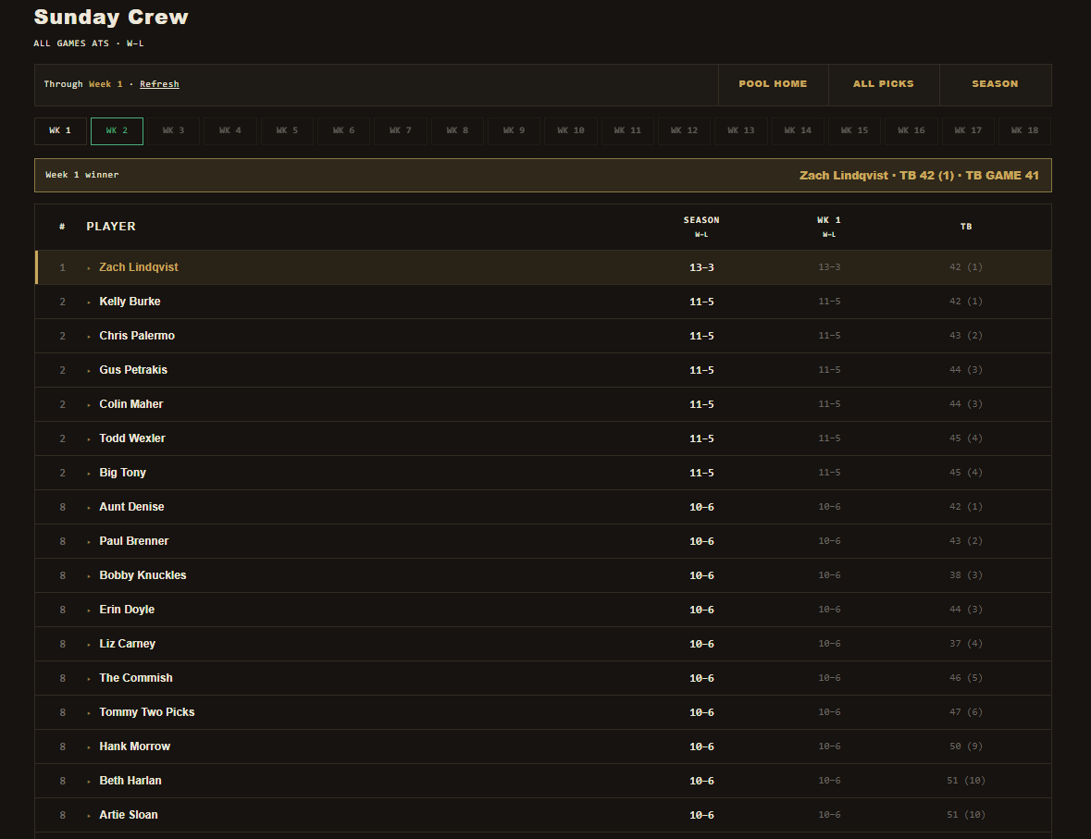Expand Gus Petrakis's row triangle
The height and width of the screenshot is (839, 1091).
[x=89, y=370]
